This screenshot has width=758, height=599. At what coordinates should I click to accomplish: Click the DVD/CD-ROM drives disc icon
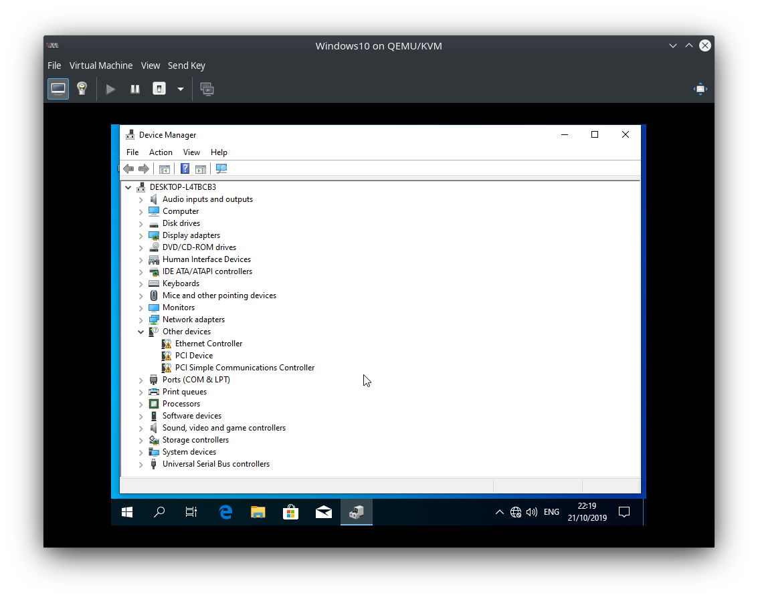(154, 247)
